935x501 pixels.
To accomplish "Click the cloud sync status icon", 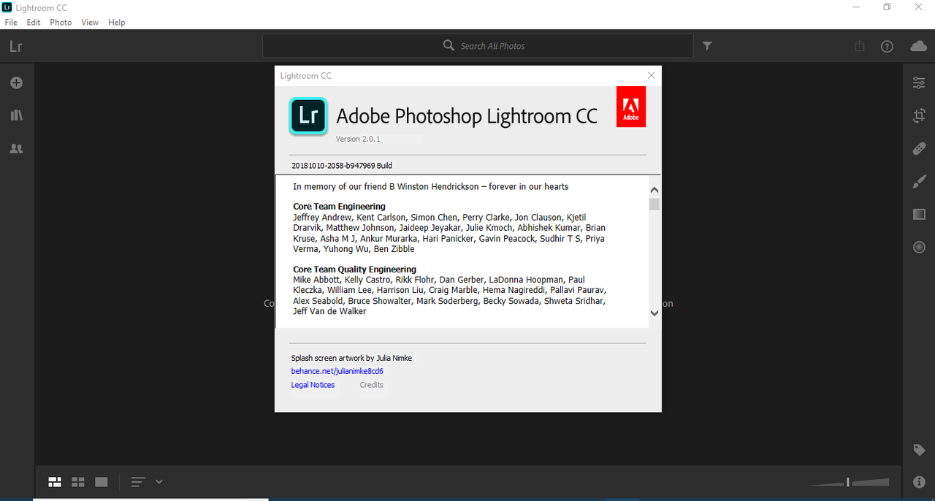I will (x=919, y=46).
